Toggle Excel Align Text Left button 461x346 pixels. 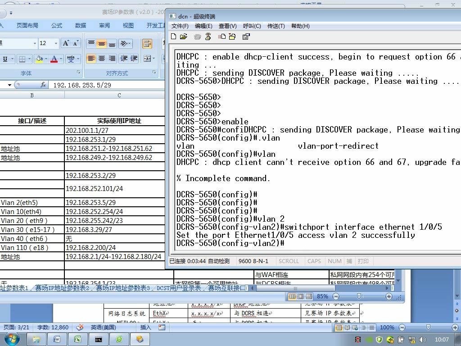point(91,58)
